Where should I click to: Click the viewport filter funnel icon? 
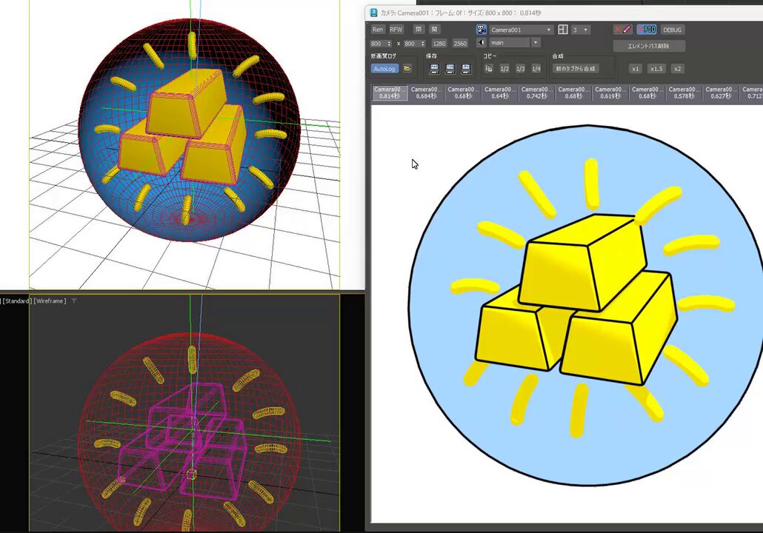click(74, 301)
